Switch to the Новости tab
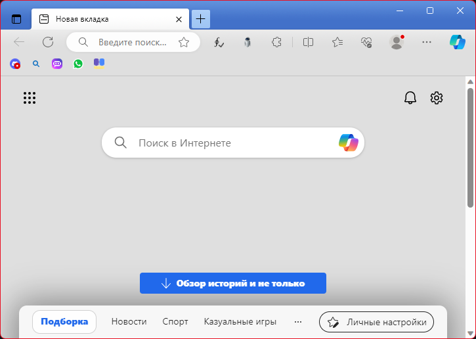Screen dimensions: 476x339 click(129, 322)
